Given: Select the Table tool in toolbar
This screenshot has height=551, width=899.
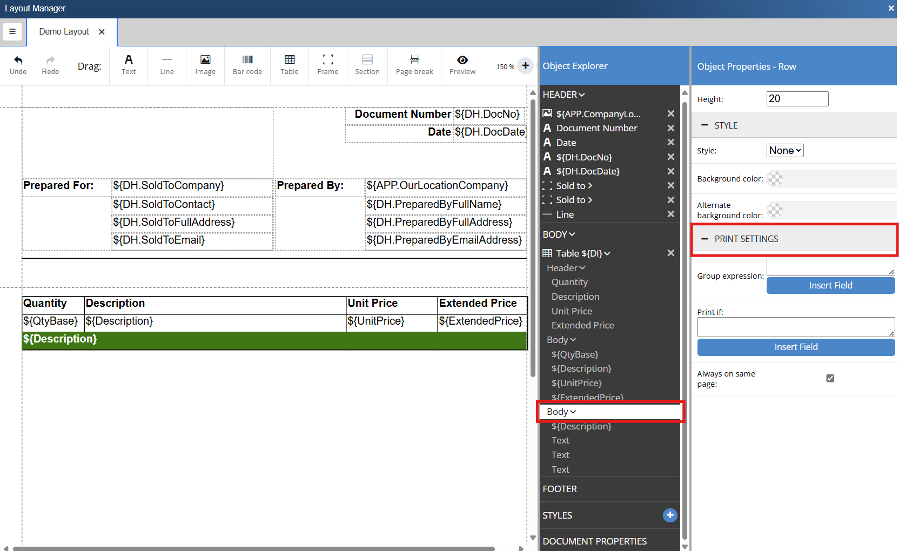Looking at the screenshot, I should tap(290, 65).
